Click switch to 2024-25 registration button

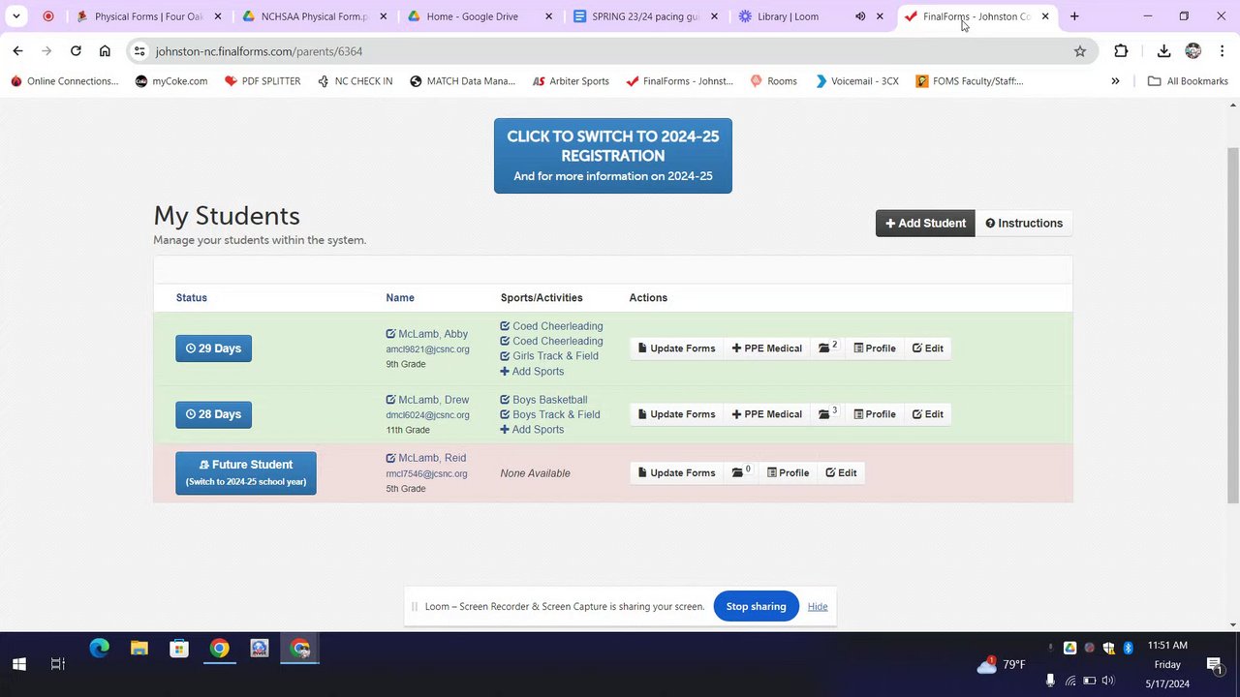pos(613,156)
